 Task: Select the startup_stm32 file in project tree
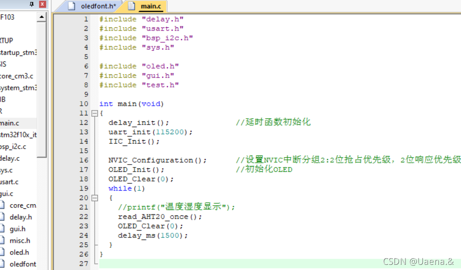(x=18, y=53)
